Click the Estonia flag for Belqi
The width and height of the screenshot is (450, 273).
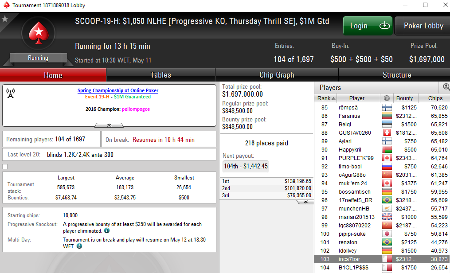pos(387,125)
